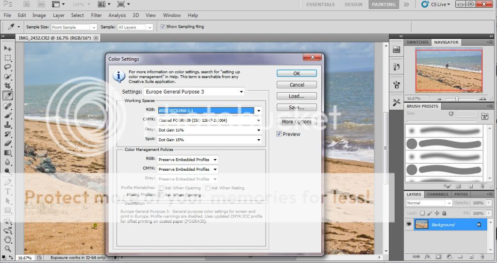497x263 pixels.
Task: Enable Show Sampling Ring checkbox
Action: click(x=163, y=27)
